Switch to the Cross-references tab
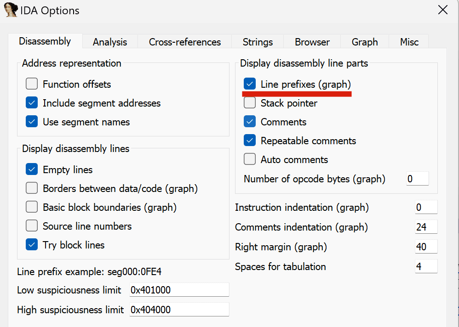This screenshot has width=459, height=327. (185, 42)
